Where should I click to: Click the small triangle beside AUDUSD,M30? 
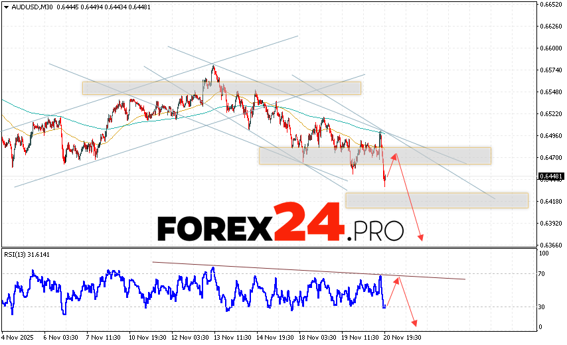tap(6, 6)
